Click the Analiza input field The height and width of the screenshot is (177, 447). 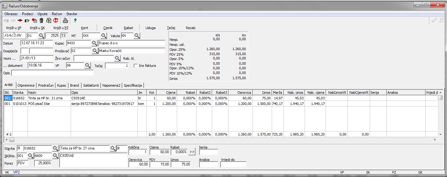coord(208,164)
